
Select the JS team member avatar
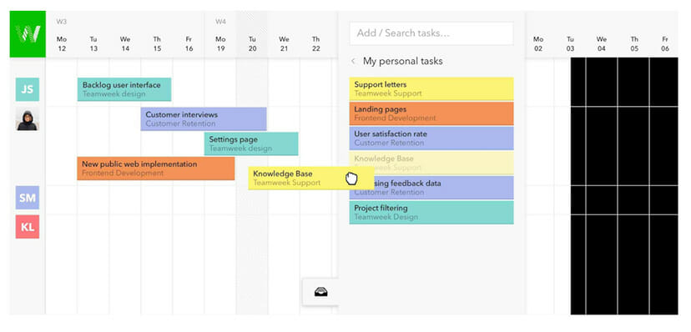[28, 89]
